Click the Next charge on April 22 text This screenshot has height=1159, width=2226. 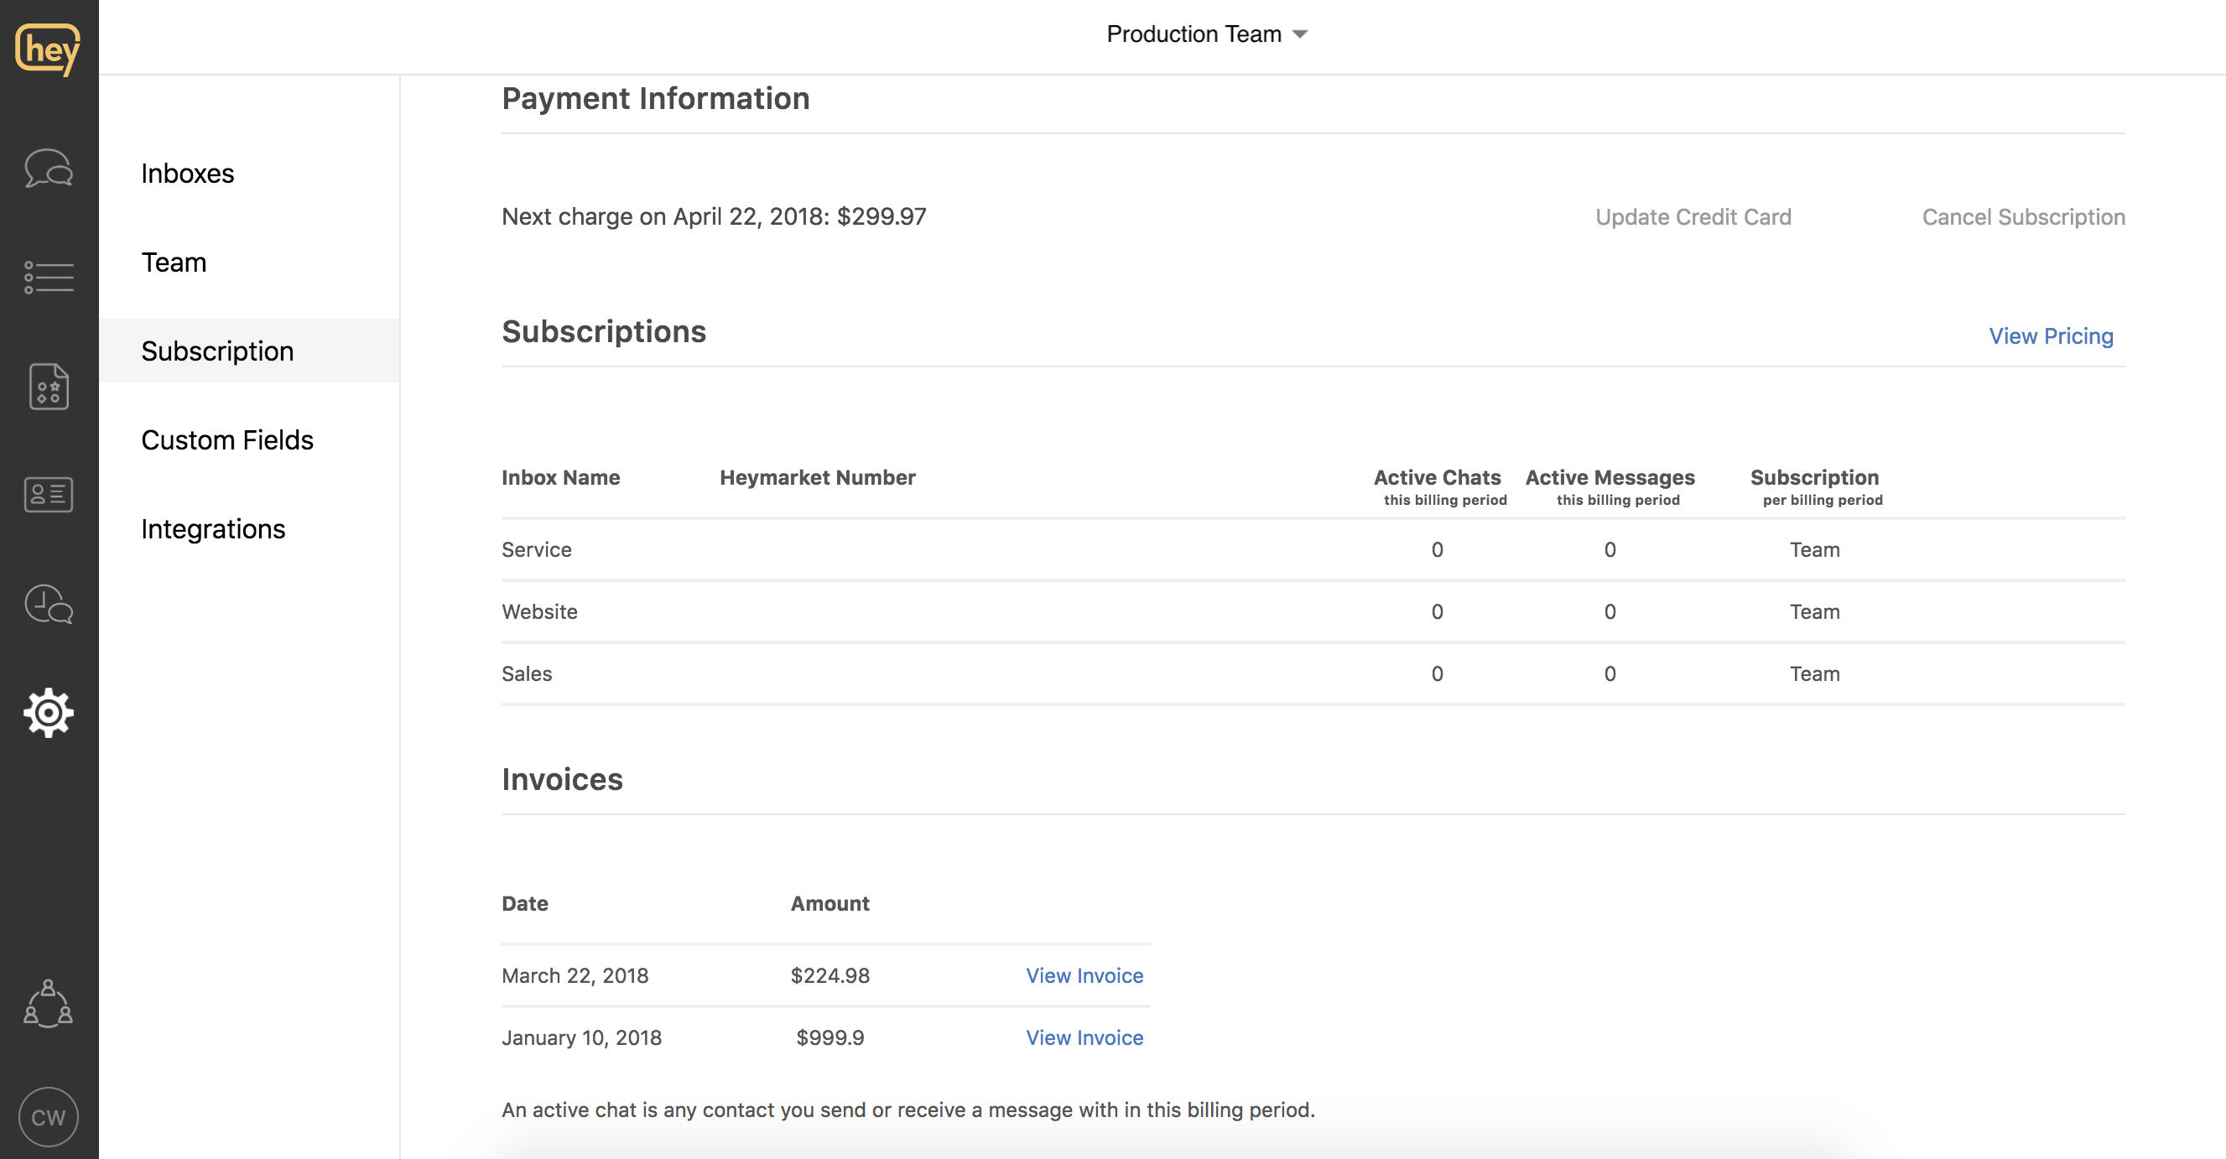pyautogui.click(x=714, y=216)
